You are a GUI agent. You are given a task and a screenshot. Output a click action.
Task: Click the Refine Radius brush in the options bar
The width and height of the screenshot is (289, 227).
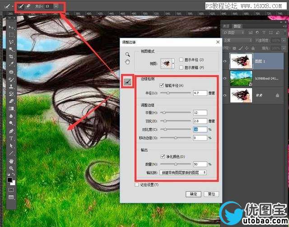coord(20,6)
